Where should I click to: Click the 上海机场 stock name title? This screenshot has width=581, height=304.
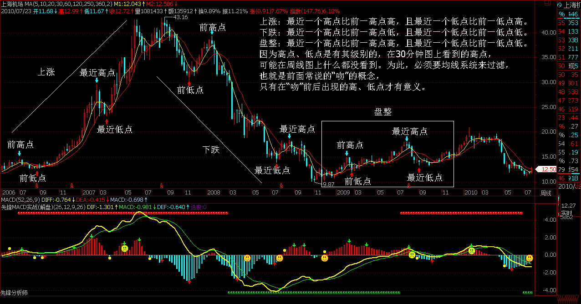point(12,5)
